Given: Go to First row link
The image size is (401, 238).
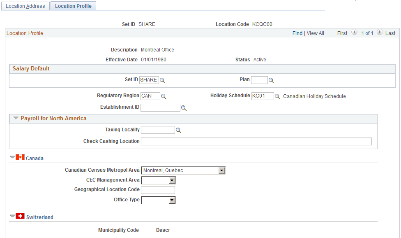Looking at the screenshot, I should click(x=342, y=33).
